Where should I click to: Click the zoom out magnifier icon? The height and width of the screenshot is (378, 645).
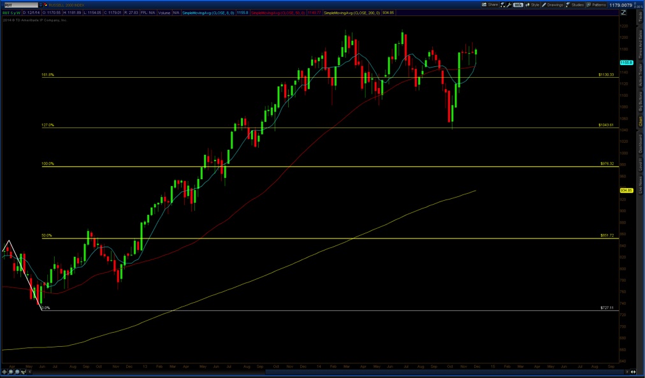pos(17,372)
